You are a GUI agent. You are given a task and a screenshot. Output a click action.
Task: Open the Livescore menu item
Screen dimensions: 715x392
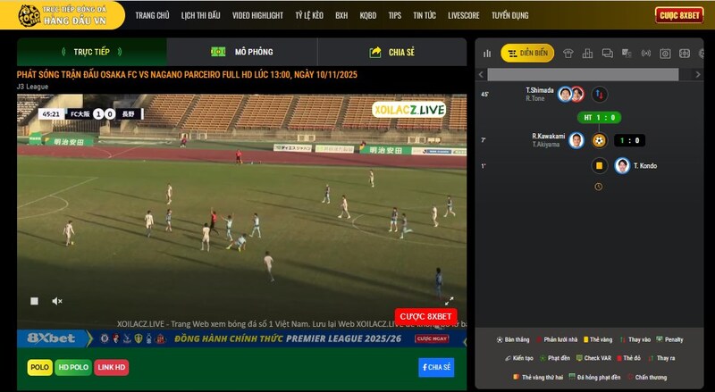464,15
